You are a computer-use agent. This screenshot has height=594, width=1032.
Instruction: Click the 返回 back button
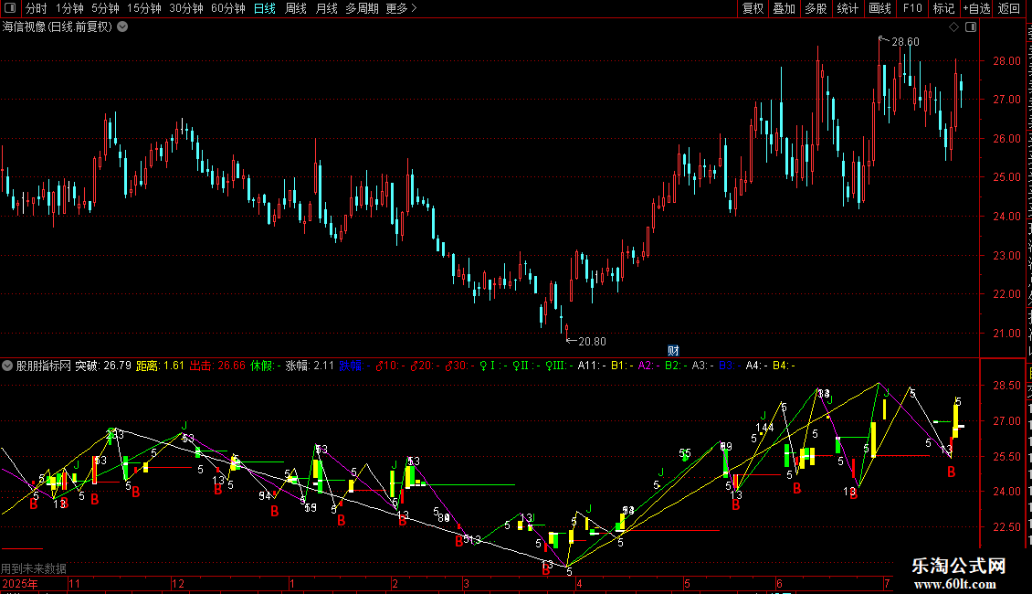point(1009,8)
